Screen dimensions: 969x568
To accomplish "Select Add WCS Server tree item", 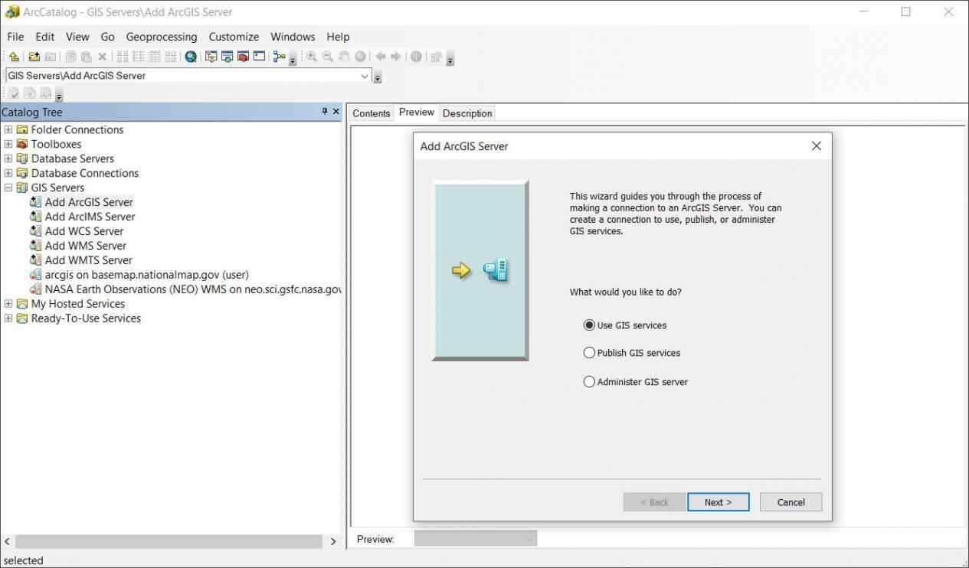I will [x=77, y=231].
